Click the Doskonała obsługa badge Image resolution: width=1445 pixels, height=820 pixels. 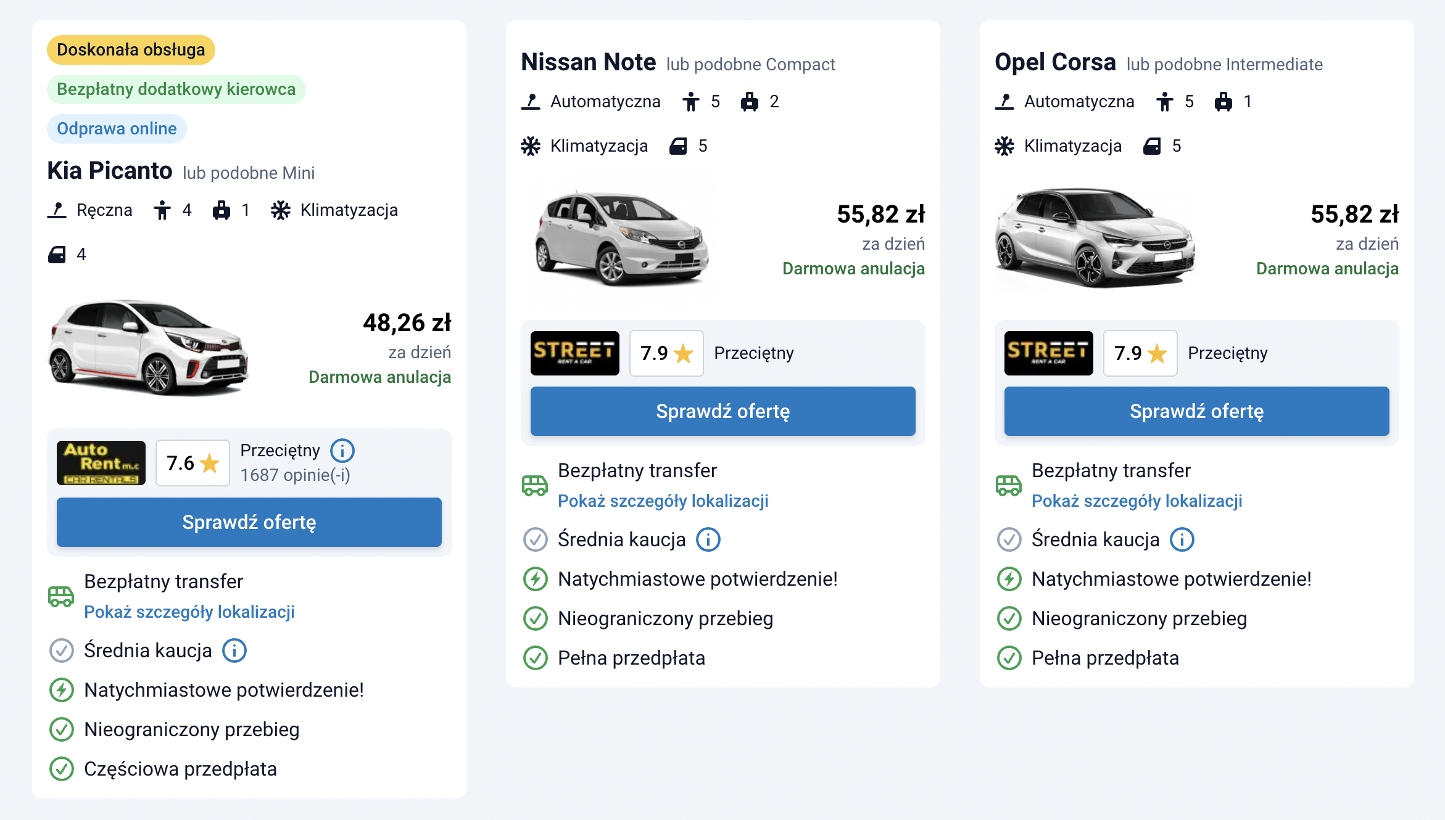pyautogui.click(x=131, y=50)
